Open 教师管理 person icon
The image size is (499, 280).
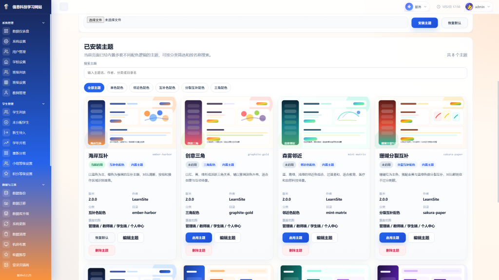(x=6, y=93)
